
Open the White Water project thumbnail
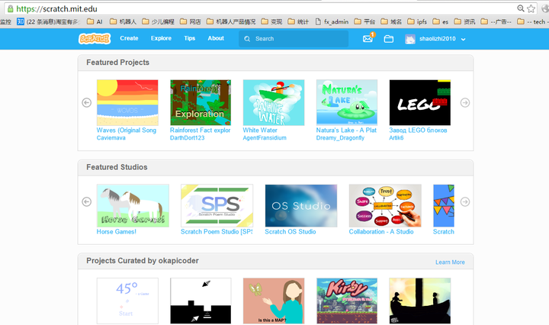tap(274, 103)
